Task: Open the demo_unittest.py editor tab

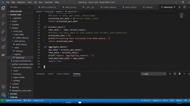Action: click(x=47, y=7)
